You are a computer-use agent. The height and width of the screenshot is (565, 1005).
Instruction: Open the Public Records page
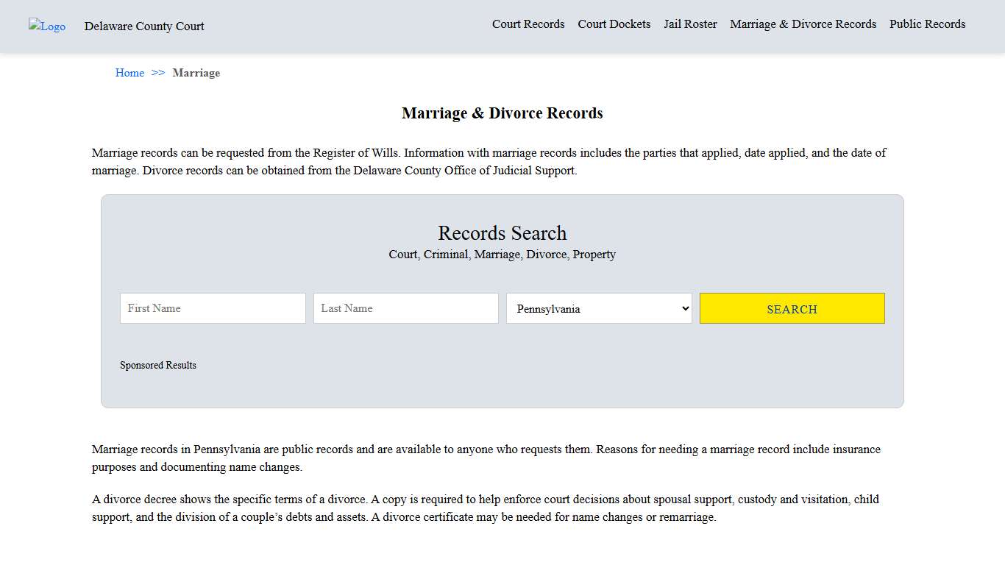[x=927, y=24]
